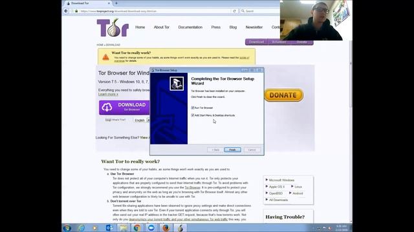Open the Blog menu item
The width and height of the screenshot is (414, 232).
(x=233, y=27)
